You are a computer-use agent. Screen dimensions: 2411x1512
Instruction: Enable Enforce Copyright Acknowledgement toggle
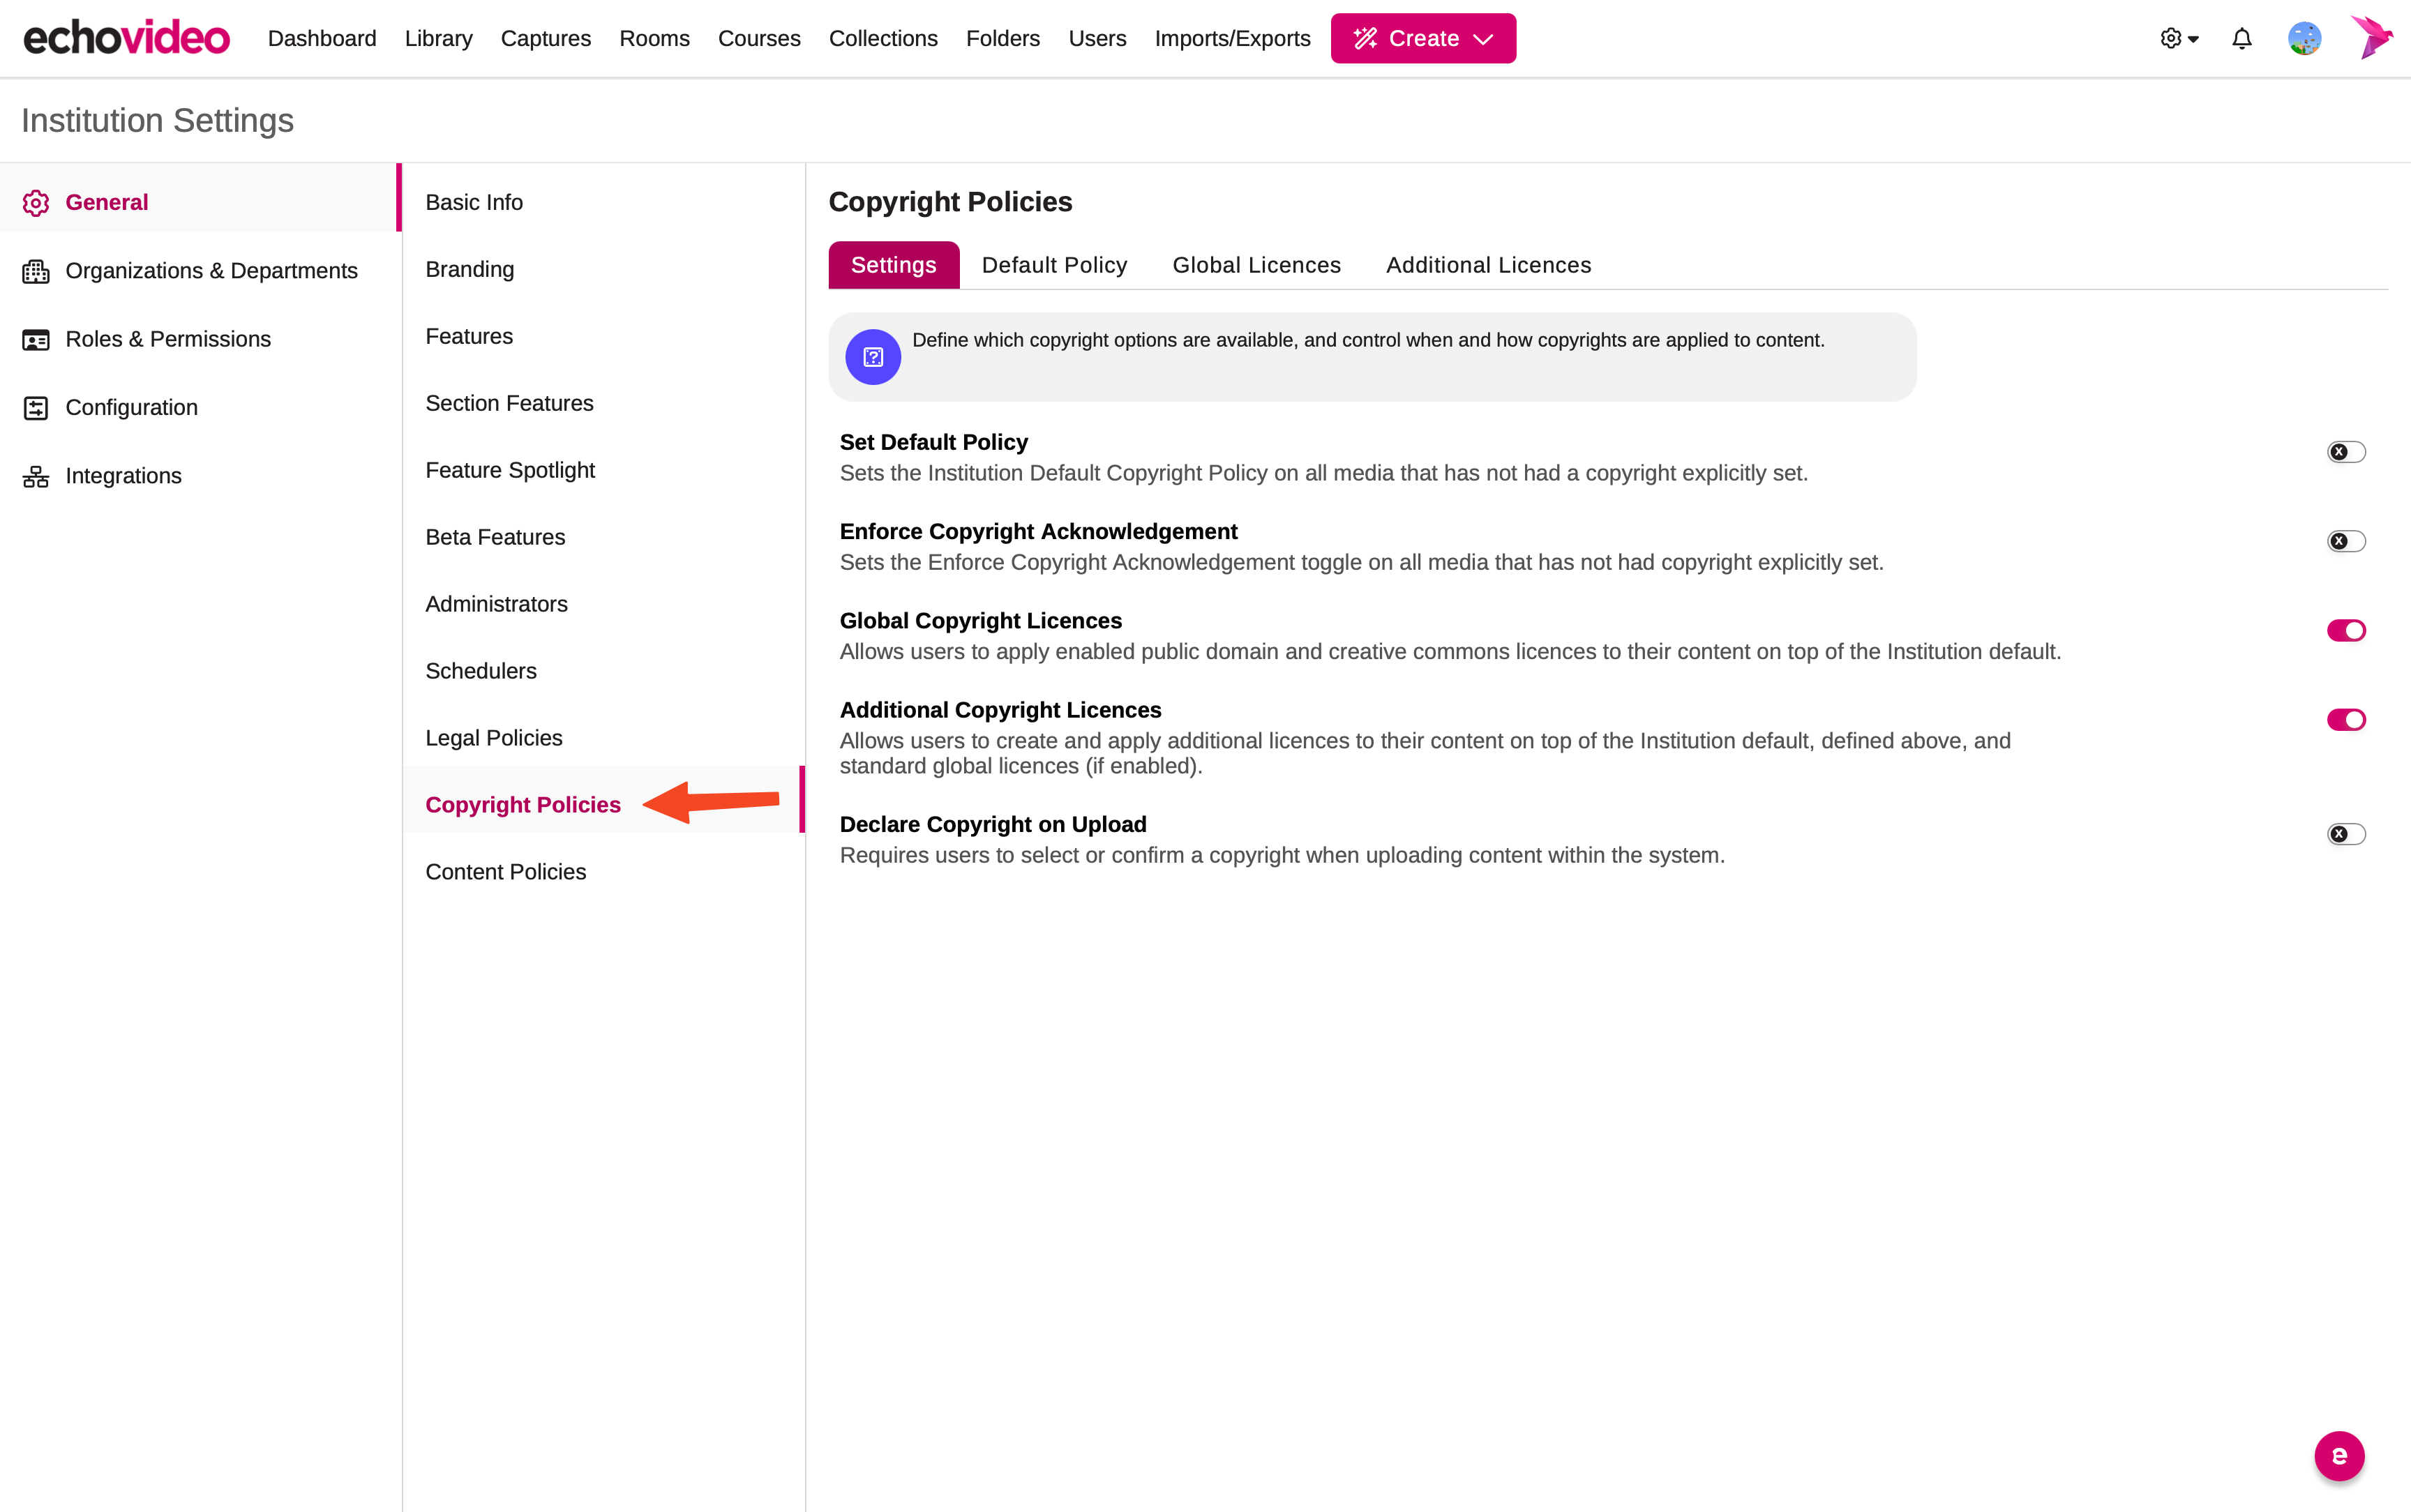tap(2346, 541)
